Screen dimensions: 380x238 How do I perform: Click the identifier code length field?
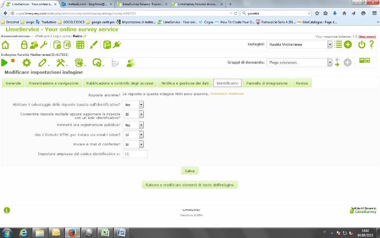pyautogui.click(x=135, y=154)
